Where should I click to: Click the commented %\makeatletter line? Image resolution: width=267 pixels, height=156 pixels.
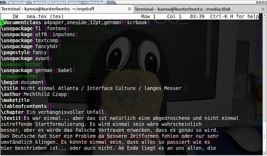21,64
